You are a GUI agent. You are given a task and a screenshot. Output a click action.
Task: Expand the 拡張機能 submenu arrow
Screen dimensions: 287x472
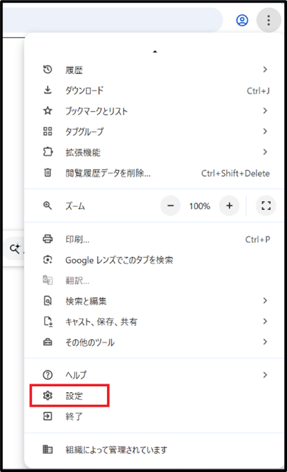coord(265,152)
